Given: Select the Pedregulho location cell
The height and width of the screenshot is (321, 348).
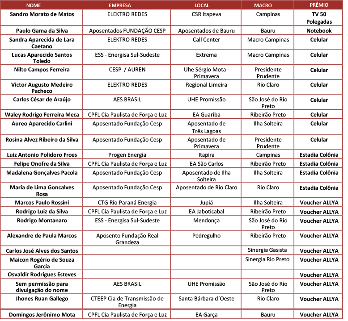Looking at the screenshot, I should click(x=206, y=236).
